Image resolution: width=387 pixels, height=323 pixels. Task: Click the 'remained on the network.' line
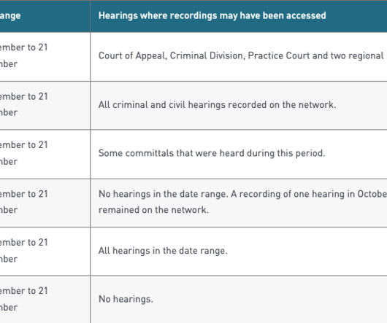pos(153,210)
